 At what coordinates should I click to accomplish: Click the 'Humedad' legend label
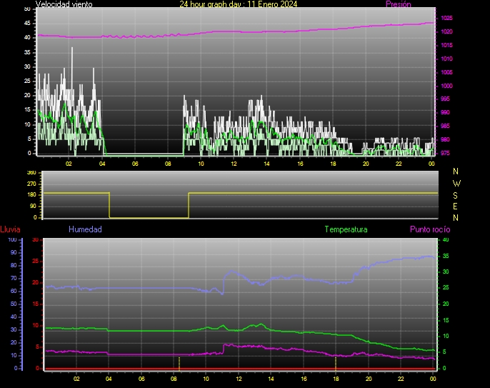(x=85, y=229)
